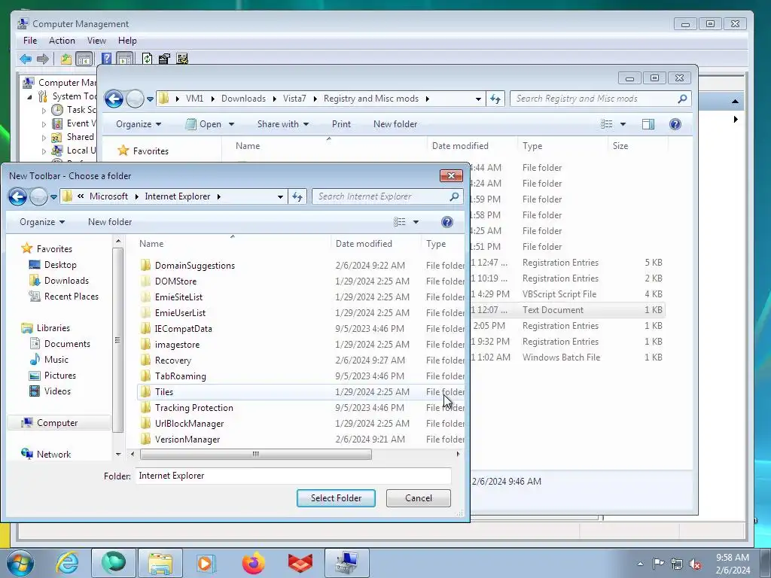
Task: Open Help menu in Computer Management
Action: click(127, 41)
